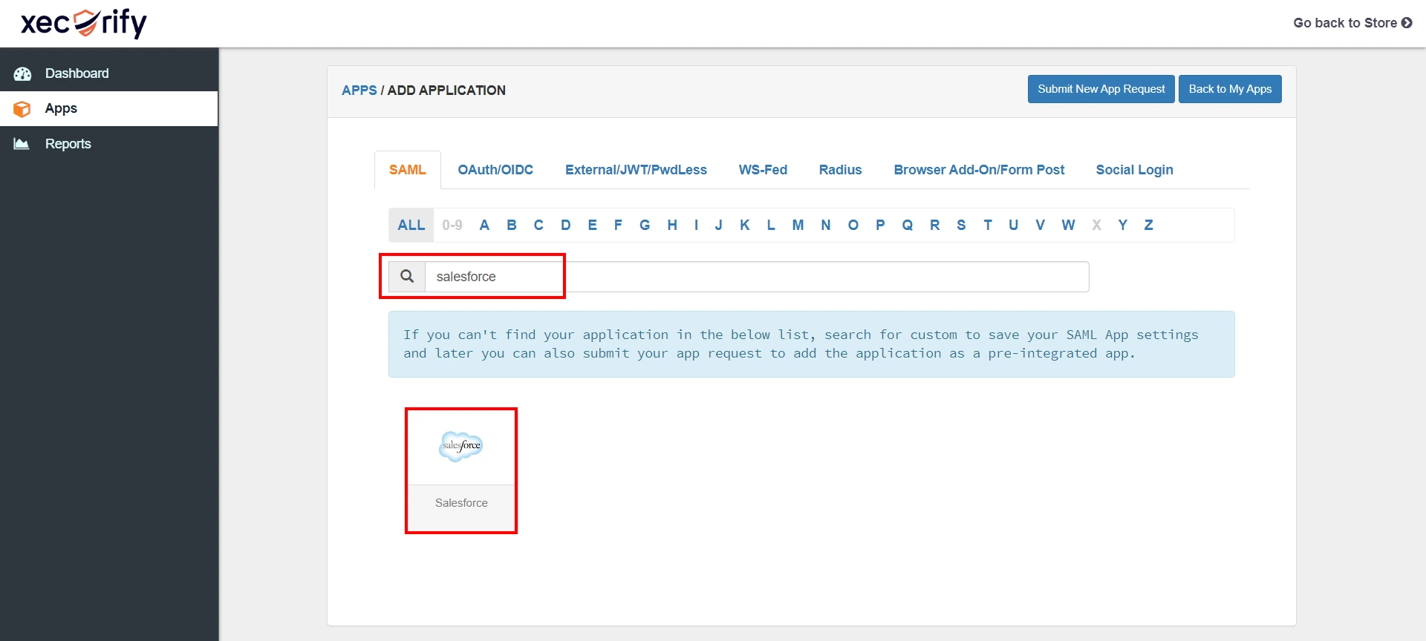Filter apps by letter S
The image size is (1426, 641).
(962, 225)
